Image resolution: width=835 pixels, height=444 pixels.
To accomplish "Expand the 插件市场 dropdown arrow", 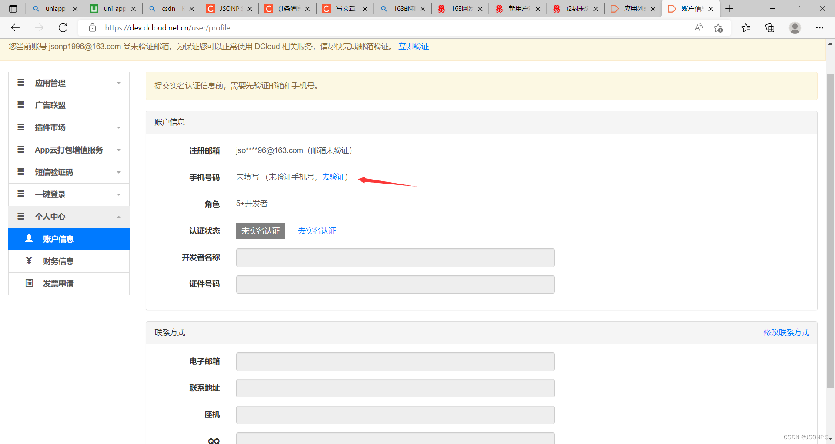I will click(x=119, y=128).
